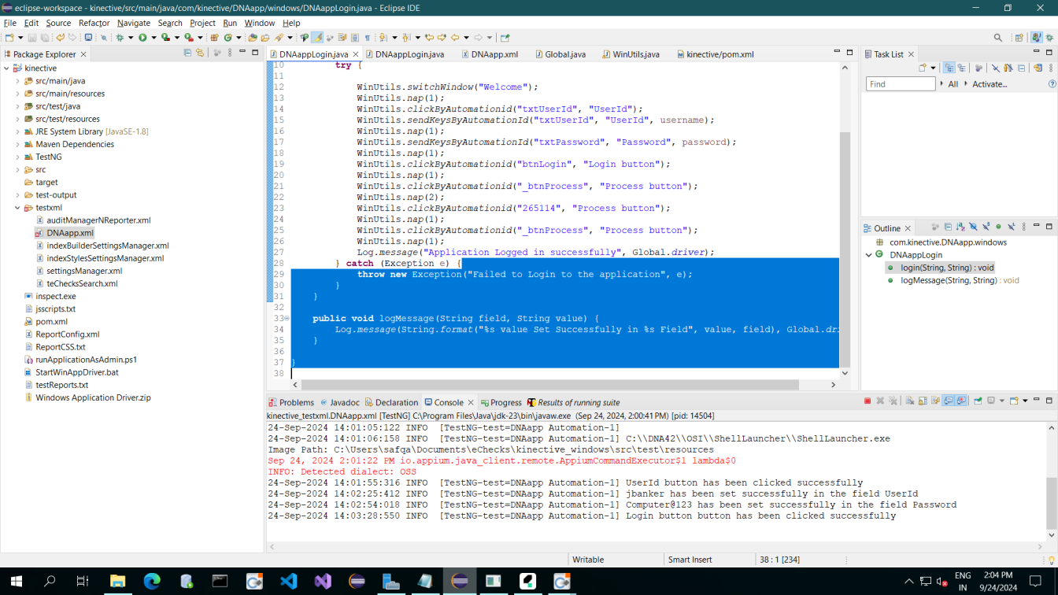Screen dimensions: 1058x595
Task: Click the green Run button in toolbar
Action: (142, 38)
